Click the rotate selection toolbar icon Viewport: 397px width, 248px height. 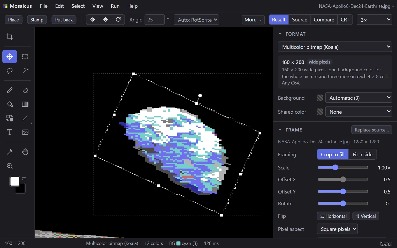coord(118,20)
